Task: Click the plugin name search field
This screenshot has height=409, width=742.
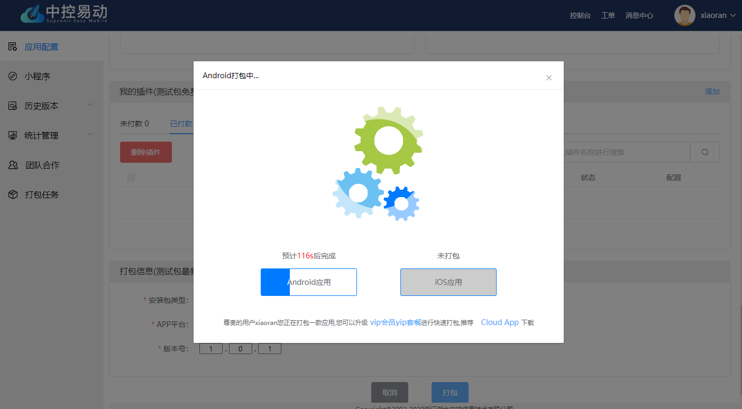Action: point(627,152)
